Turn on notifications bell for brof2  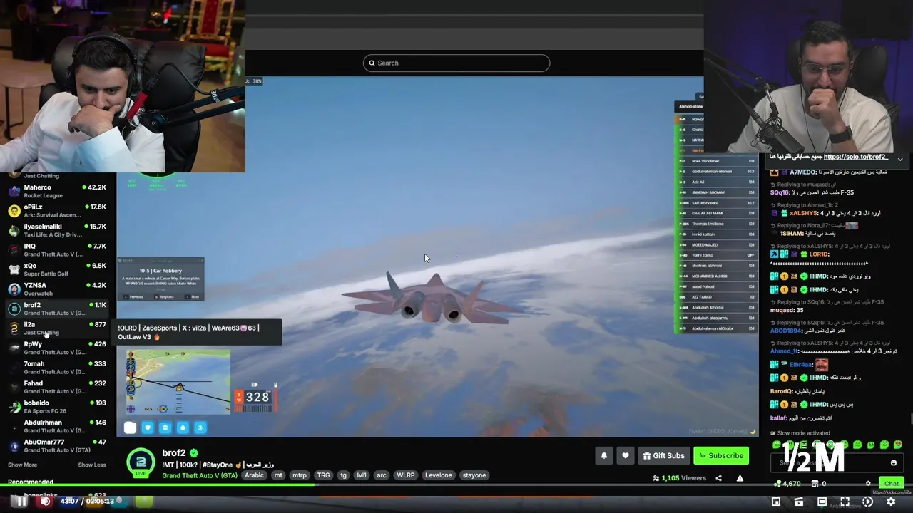coord(604,456)
